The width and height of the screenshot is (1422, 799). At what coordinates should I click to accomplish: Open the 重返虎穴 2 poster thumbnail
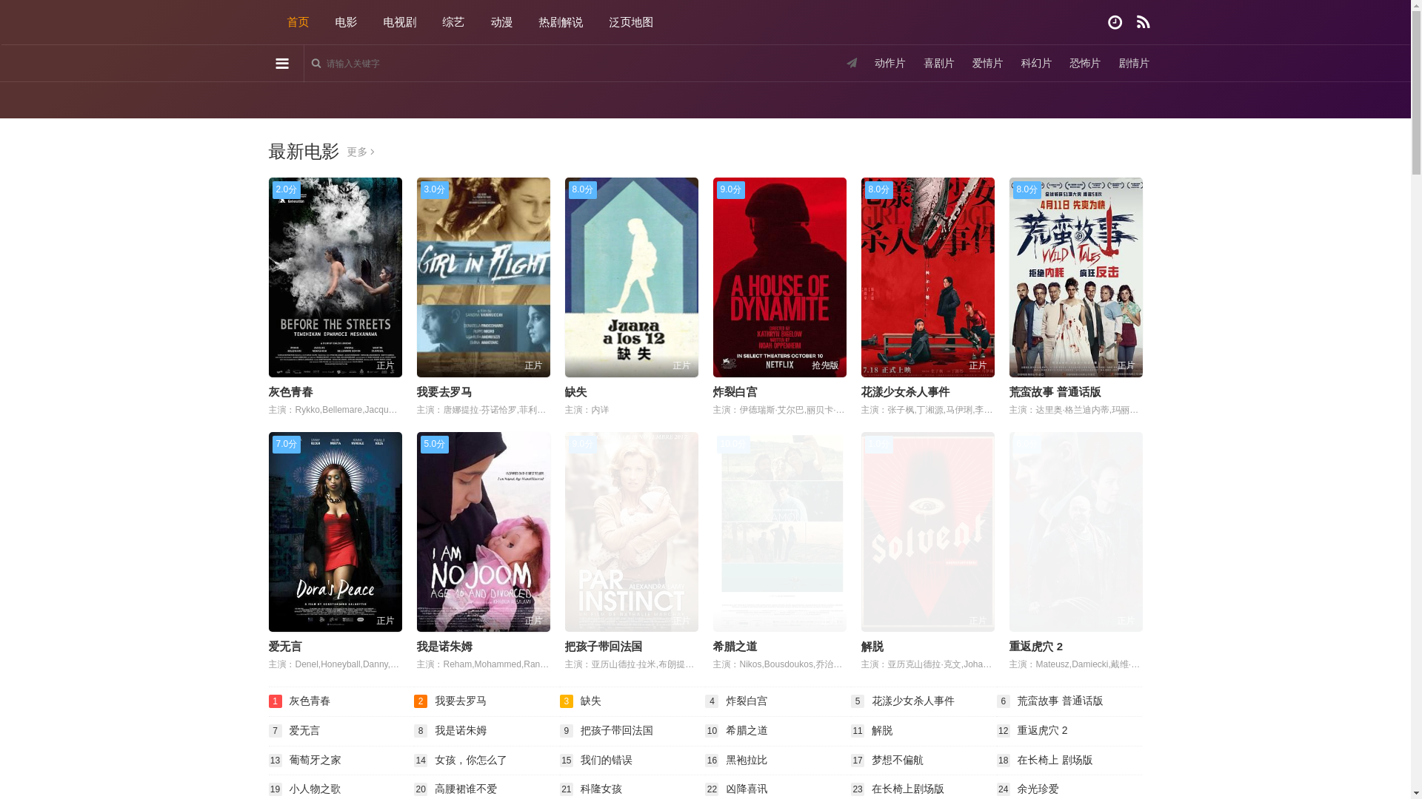tap(1075, 532)
